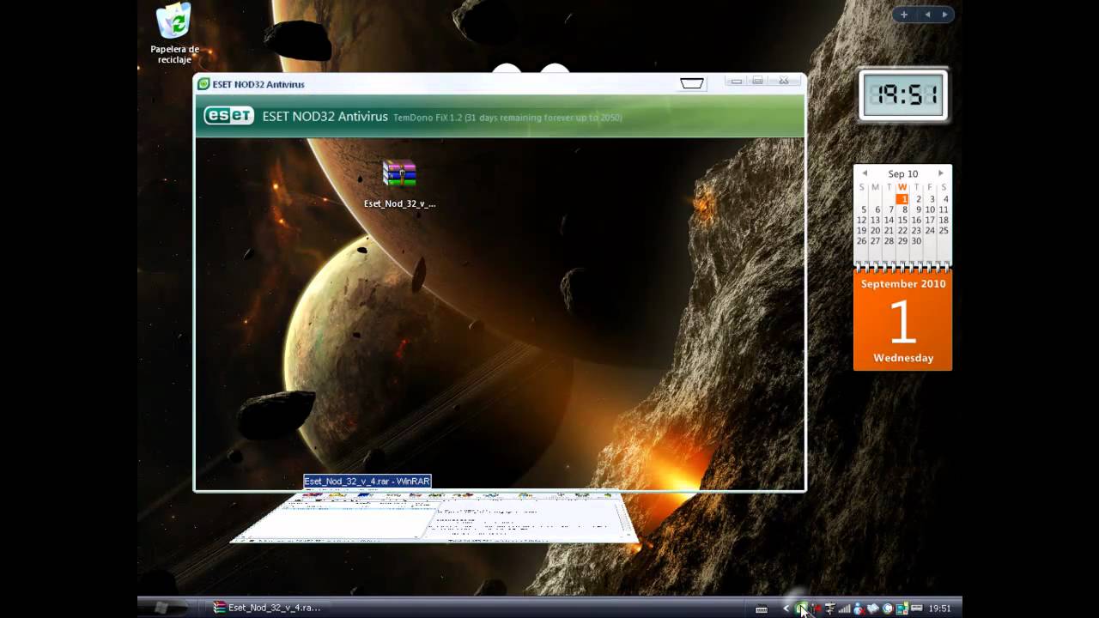
Task: Expand hidden tray icons with the left chevron
Action: [x=786, y=609]
